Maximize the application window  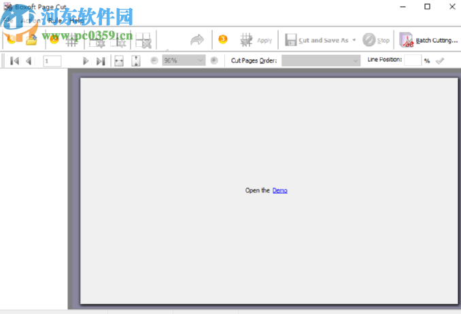tap(427, 7)
